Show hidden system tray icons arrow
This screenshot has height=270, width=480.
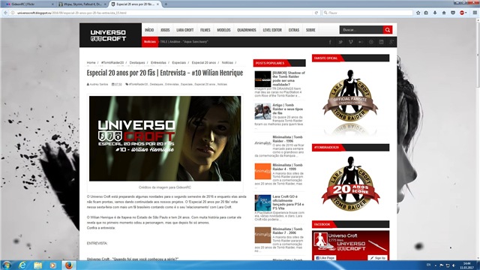point(435,265)
